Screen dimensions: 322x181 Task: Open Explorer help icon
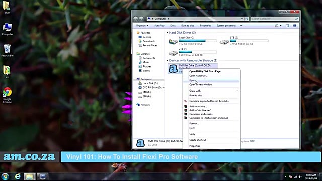tap(295, 26)
